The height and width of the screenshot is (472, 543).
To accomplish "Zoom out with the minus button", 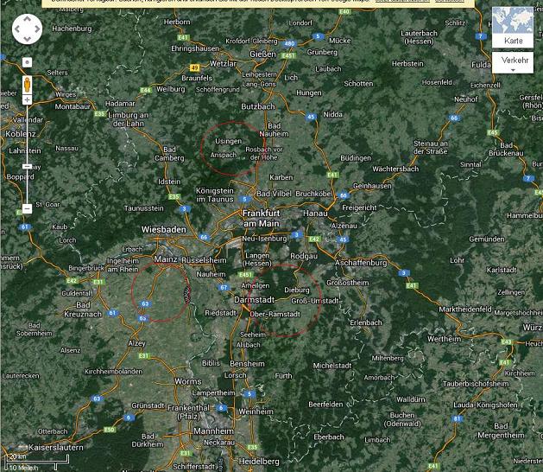I will click(x=27, y=208).
